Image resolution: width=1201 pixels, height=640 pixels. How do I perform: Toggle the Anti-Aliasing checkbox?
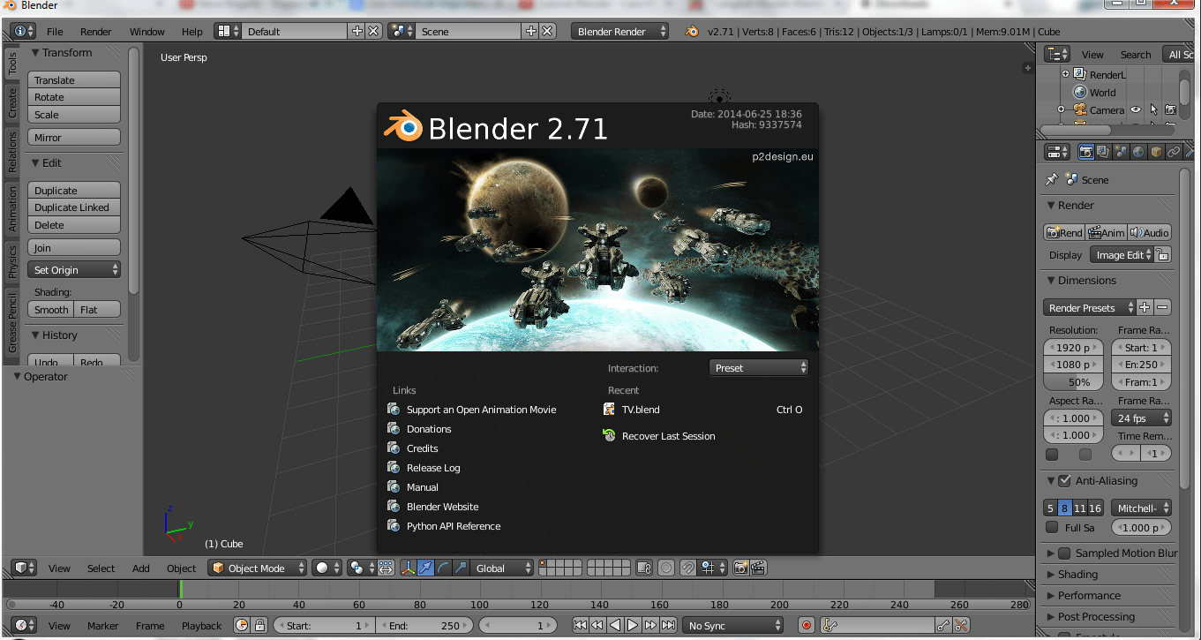[x=1064, y=481]
